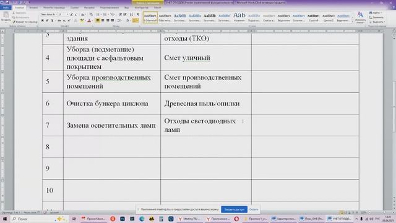Switch to the References (Ссылки) tab

pos(74,7)
